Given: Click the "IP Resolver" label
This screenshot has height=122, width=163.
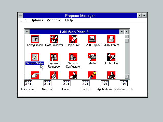Looking at the screenshot, I should (x=112, y=63).
